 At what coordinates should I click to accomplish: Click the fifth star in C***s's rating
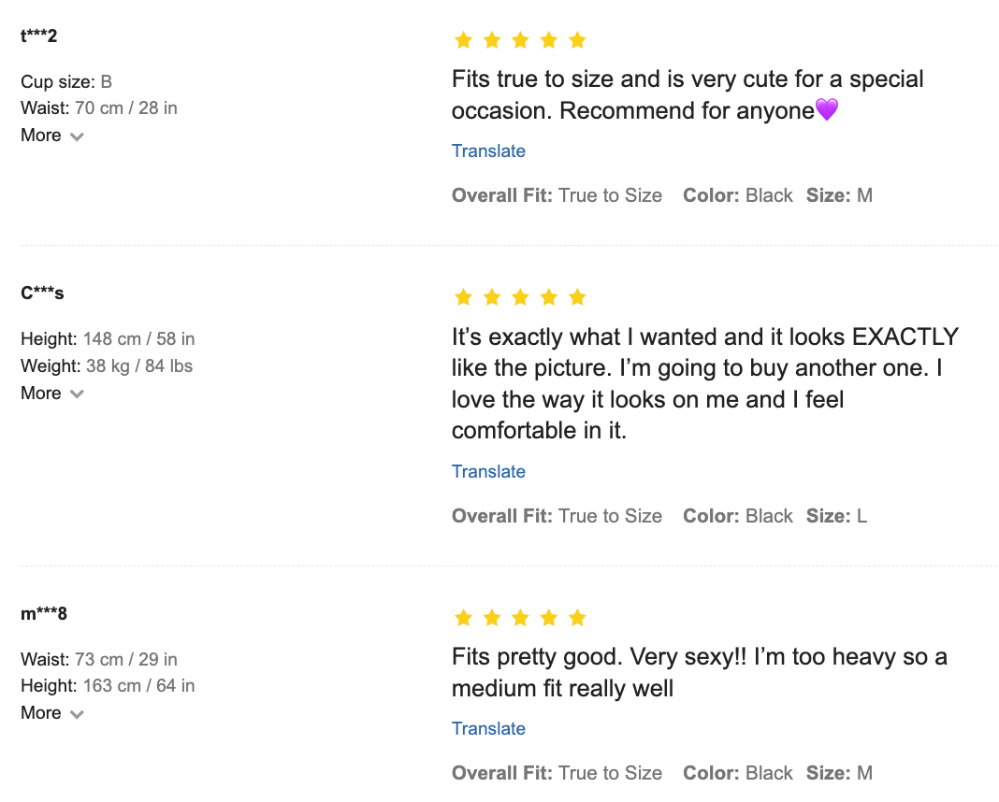[x=577, y=297]
